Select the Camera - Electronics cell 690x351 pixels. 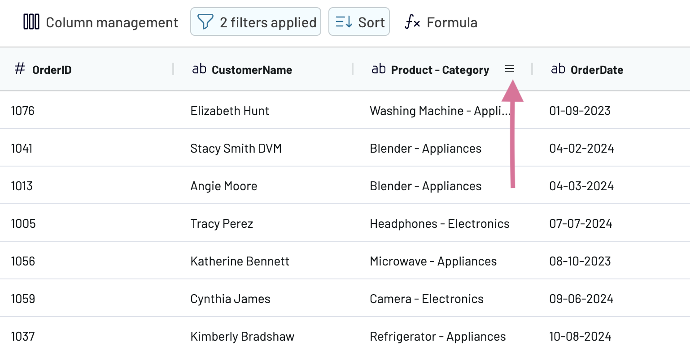click(x=426, y=299)
